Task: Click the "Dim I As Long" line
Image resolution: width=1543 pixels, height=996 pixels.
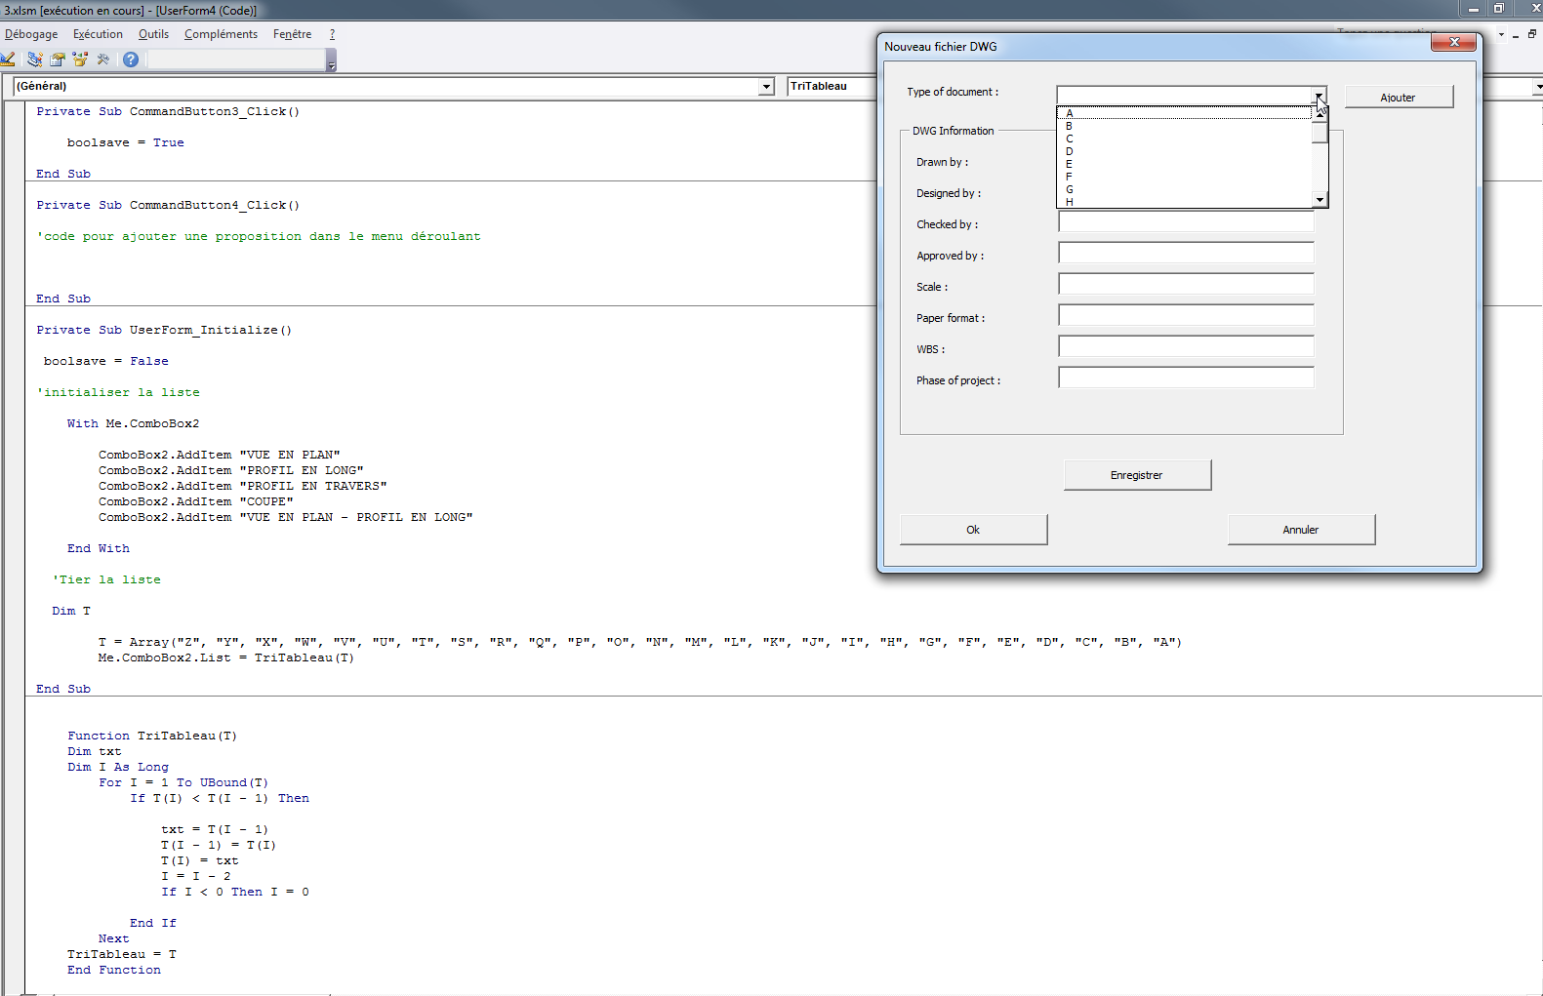Action: click(x=118, y=767)
